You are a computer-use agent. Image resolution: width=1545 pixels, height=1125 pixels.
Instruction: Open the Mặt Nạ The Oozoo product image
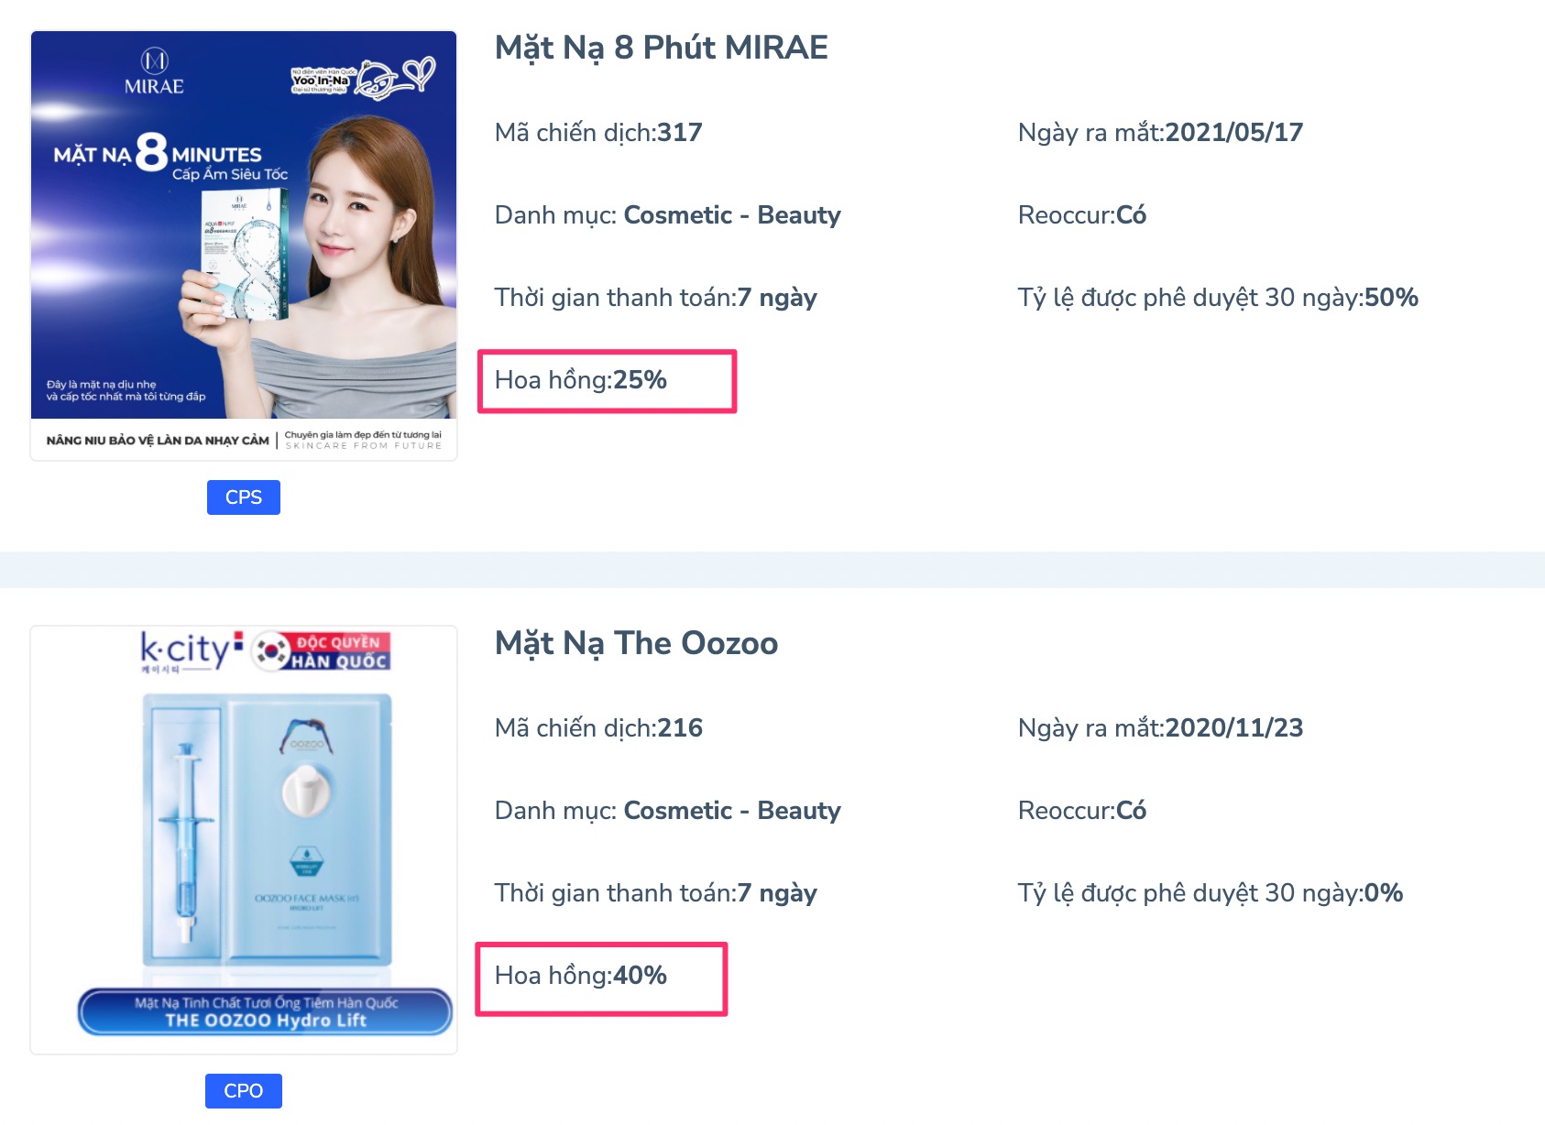(244, 840)
